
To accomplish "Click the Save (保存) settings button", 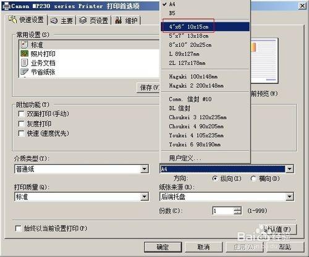I will [149, 88].
